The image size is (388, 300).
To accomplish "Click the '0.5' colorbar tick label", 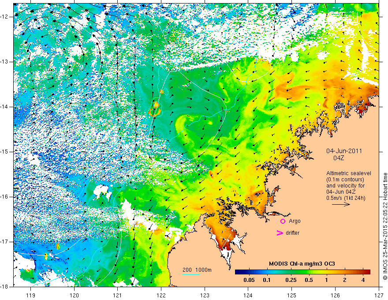I will (309, 280).
